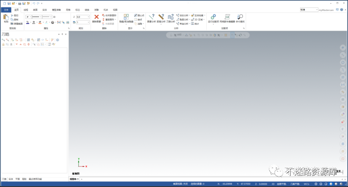348x187 pixels.
Task: Switch to the View (视图) ribbon tab
Action: [x=115, y=10]
